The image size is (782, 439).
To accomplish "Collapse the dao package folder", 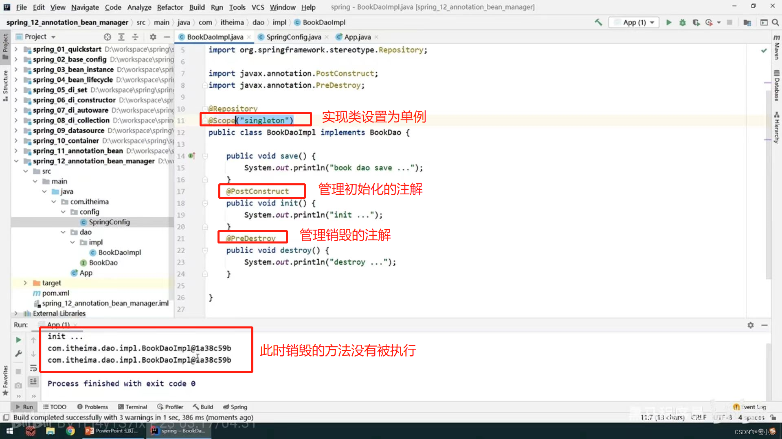I will 63,232.
